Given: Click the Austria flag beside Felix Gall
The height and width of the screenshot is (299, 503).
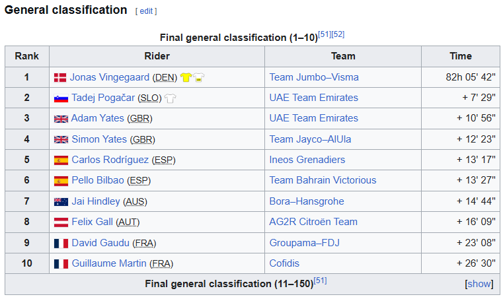Looking at the screenshot, I should pyautogui.click(x=61, y=222).
